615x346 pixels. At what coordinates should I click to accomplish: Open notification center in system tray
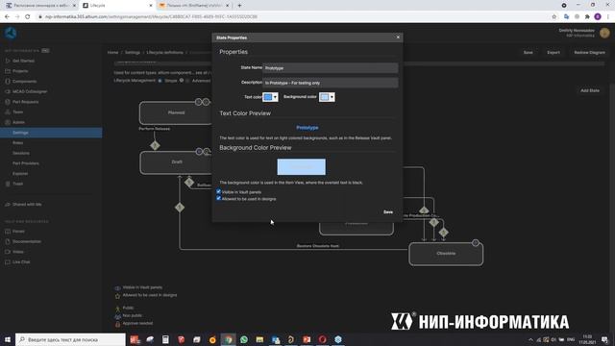[x=604, y=339]
